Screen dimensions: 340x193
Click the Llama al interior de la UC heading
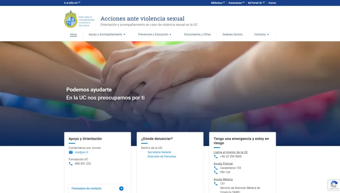pyautogui.click(x=230, y=152)
